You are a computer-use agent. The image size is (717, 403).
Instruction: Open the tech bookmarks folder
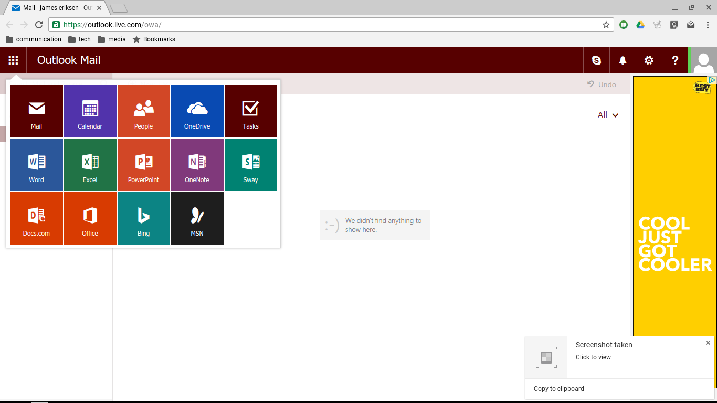pyautogui.click(x=79, y=39)
